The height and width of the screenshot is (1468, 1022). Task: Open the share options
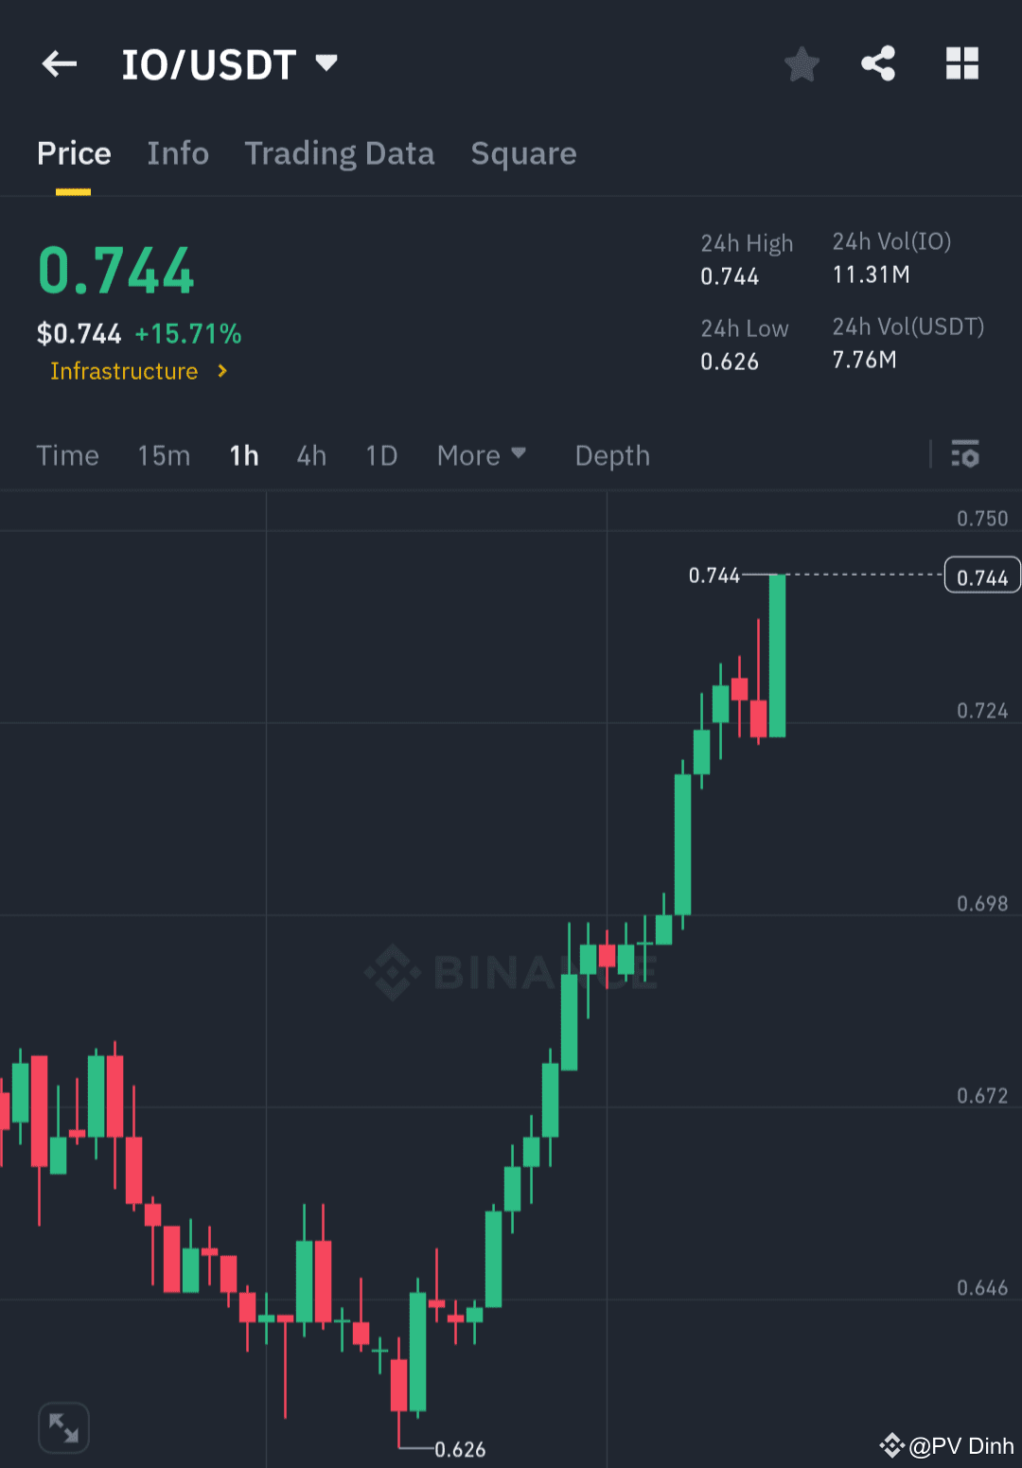click(878, 63)
